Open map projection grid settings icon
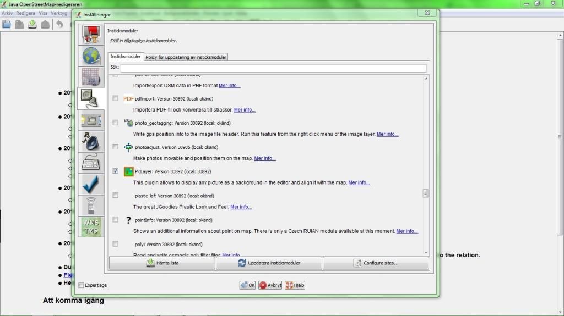 pyautogui.click(x=91, y=77)
